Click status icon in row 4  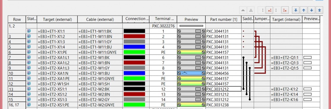(29, 42)
